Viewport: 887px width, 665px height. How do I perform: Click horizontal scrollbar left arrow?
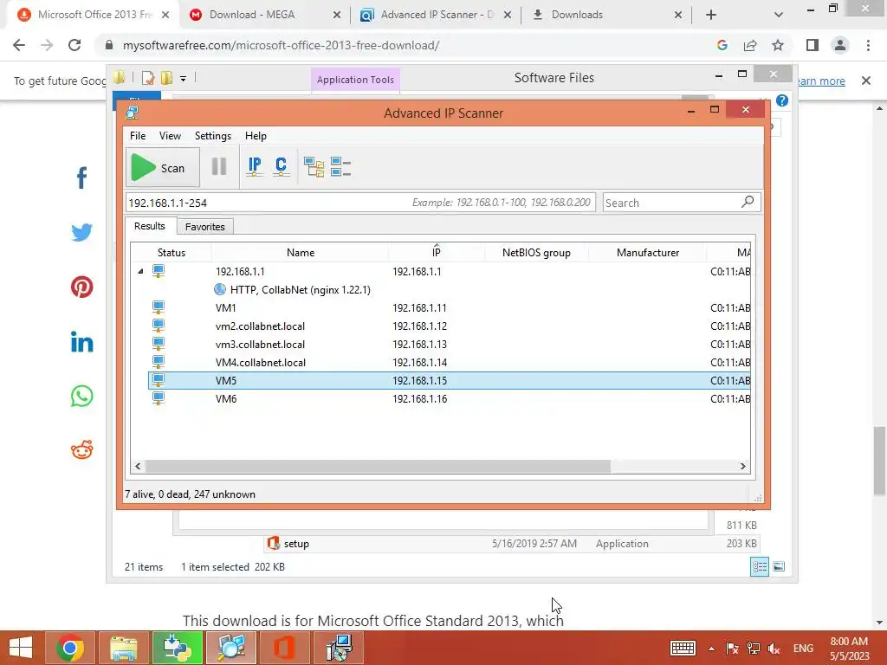[x=138, y=466]
